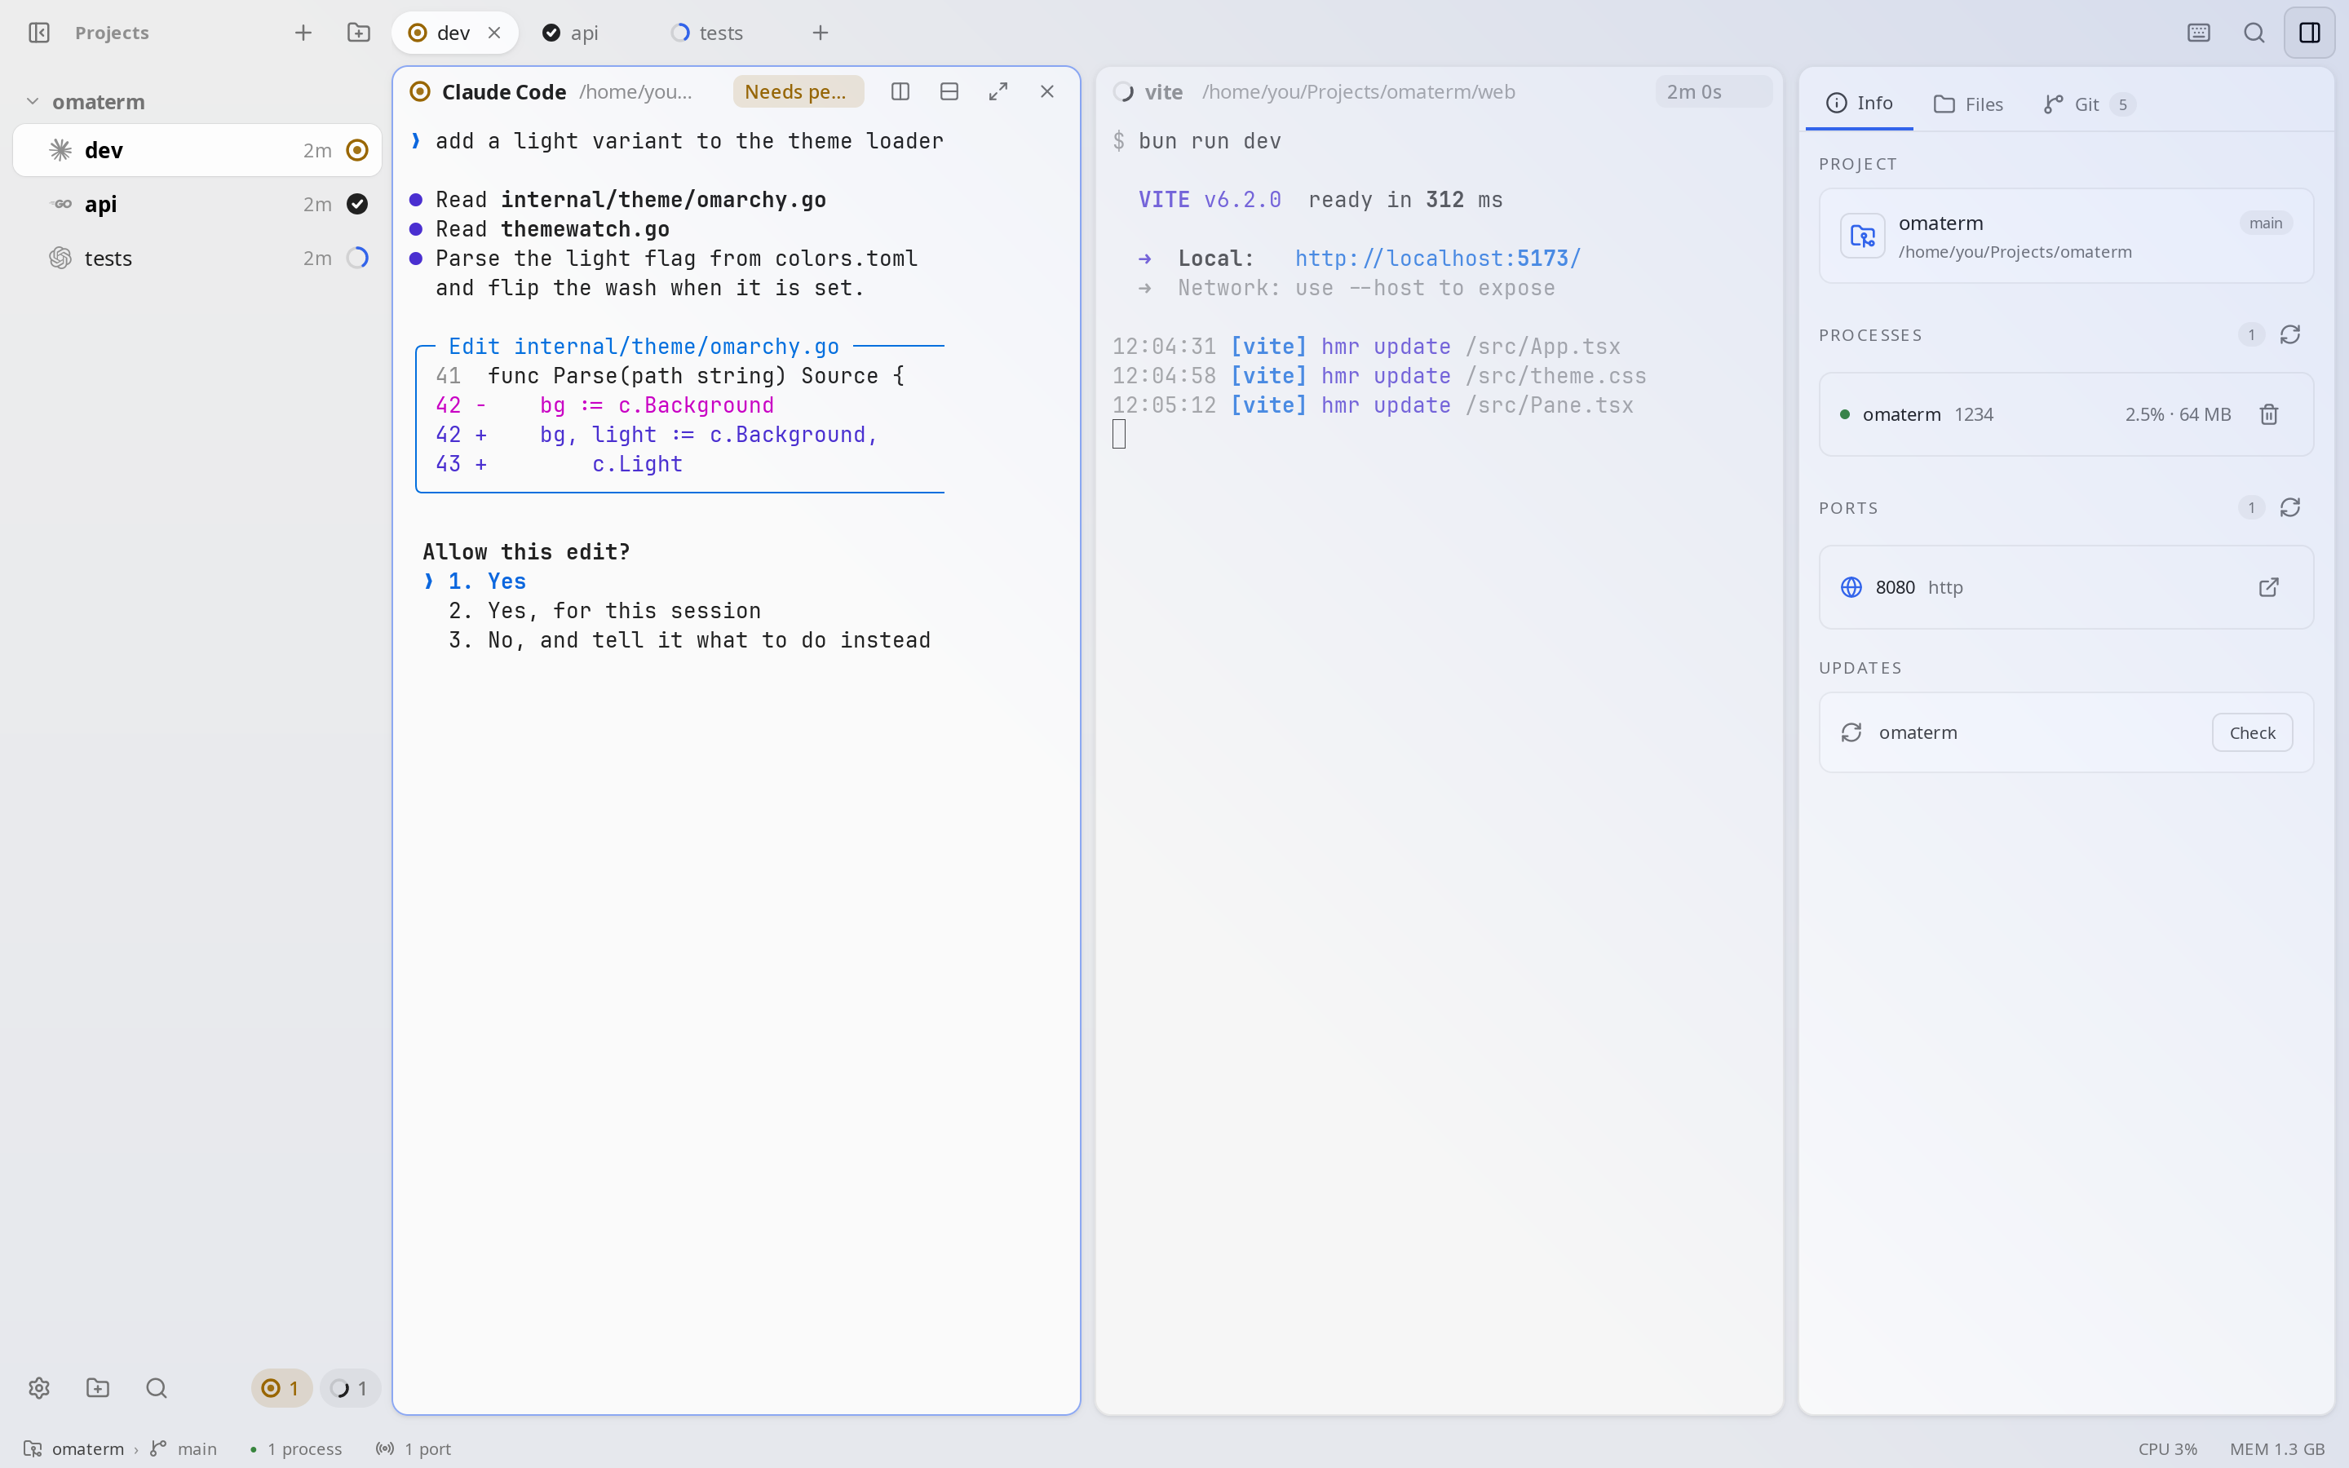Open the keyboard shortcuts icon
The height and width of the screenshot is (1468, 2349).
click(2199, 33)
